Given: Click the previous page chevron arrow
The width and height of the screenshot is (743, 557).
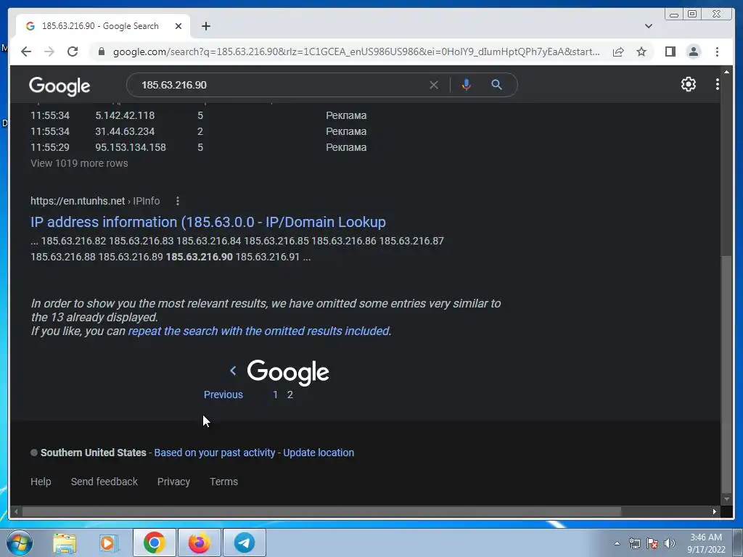Looking at the screenshot, I should pyautogui.click(x=233, y=371).
